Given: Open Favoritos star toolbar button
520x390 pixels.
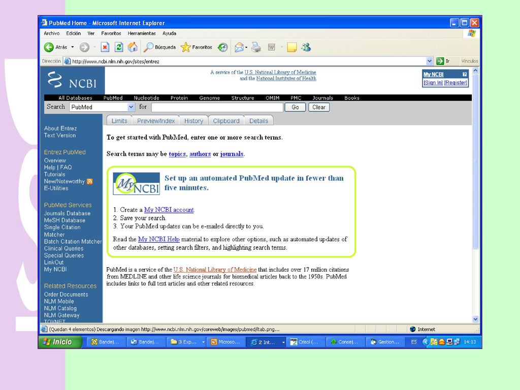Looking at the screenshot, I should tap(197, 47).
